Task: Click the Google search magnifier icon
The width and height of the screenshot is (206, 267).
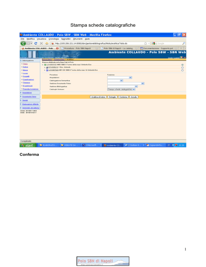Action: 183,44
